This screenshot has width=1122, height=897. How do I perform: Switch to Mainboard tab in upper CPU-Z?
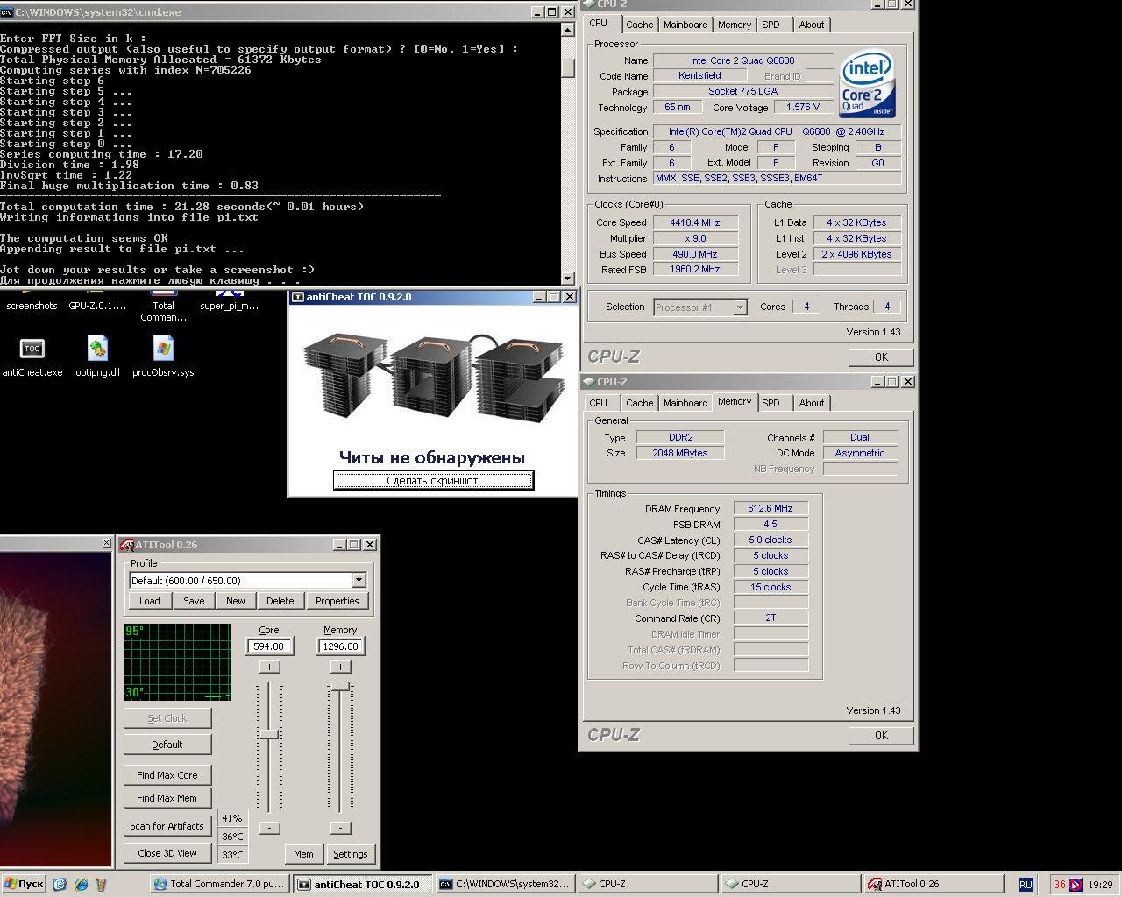click(685, 25)
